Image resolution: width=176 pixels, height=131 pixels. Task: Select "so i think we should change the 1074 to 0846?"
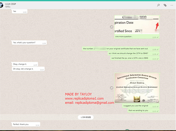133,53
